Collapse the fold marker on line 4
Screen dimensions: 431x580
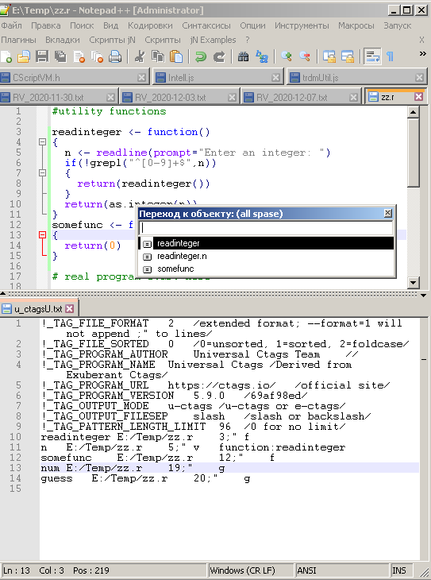[x=43, y=142]
